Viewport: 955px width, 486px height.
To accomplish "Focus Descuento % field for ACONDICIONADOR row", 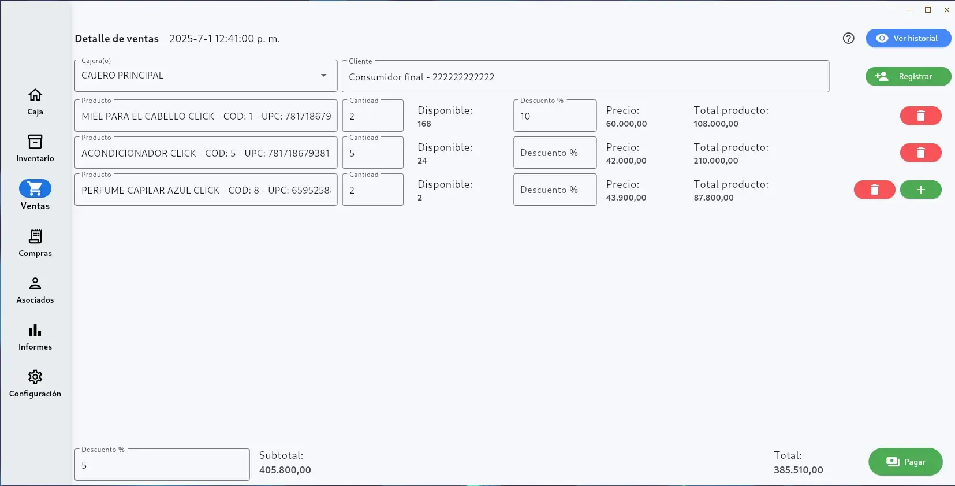I will pos(555,153).
